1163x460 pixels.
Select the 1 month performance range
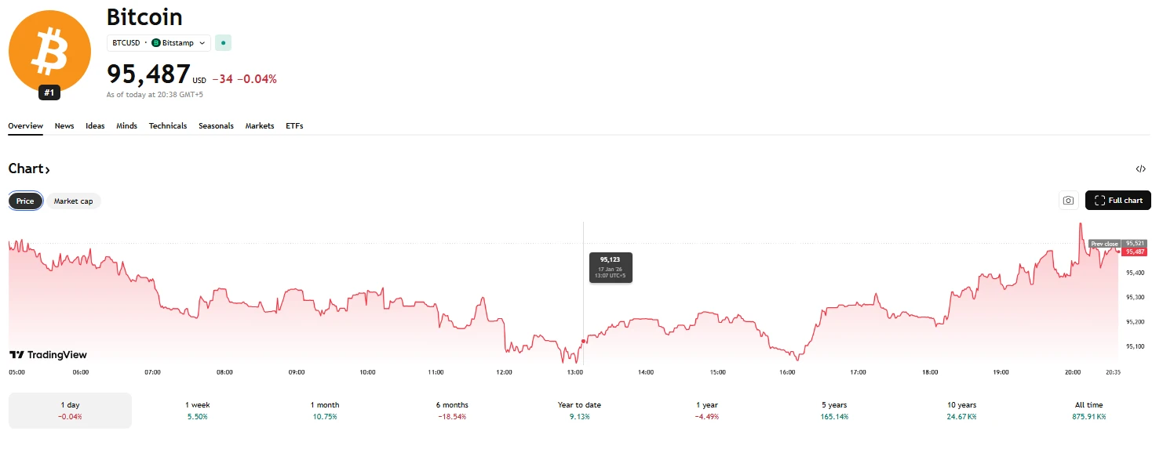[x=325, y=410]
